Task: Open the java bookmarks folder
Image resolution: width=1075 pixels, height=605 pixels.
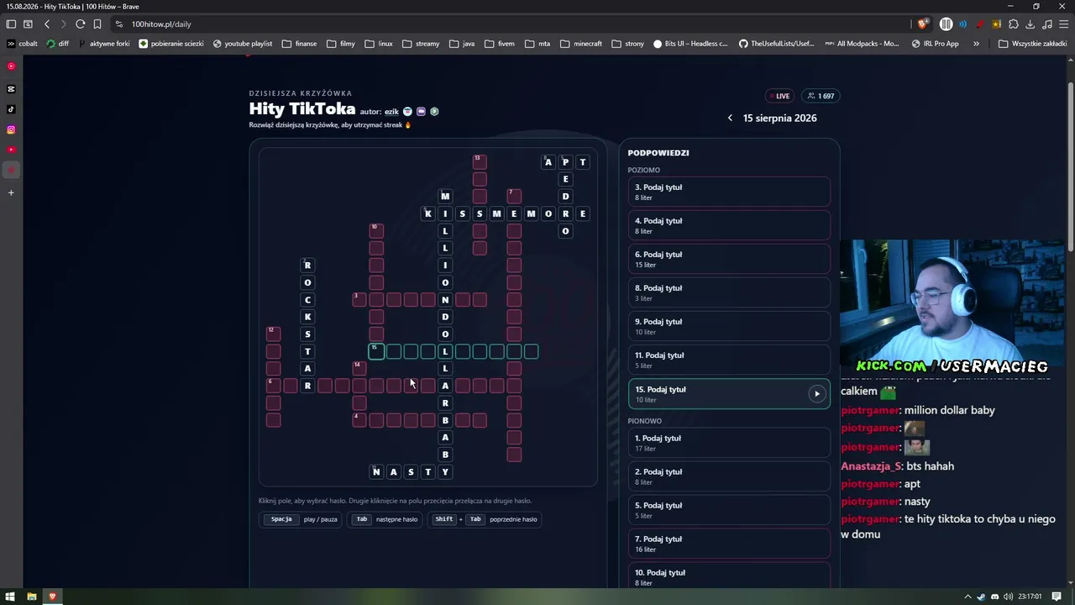Action: click(462, 44)
